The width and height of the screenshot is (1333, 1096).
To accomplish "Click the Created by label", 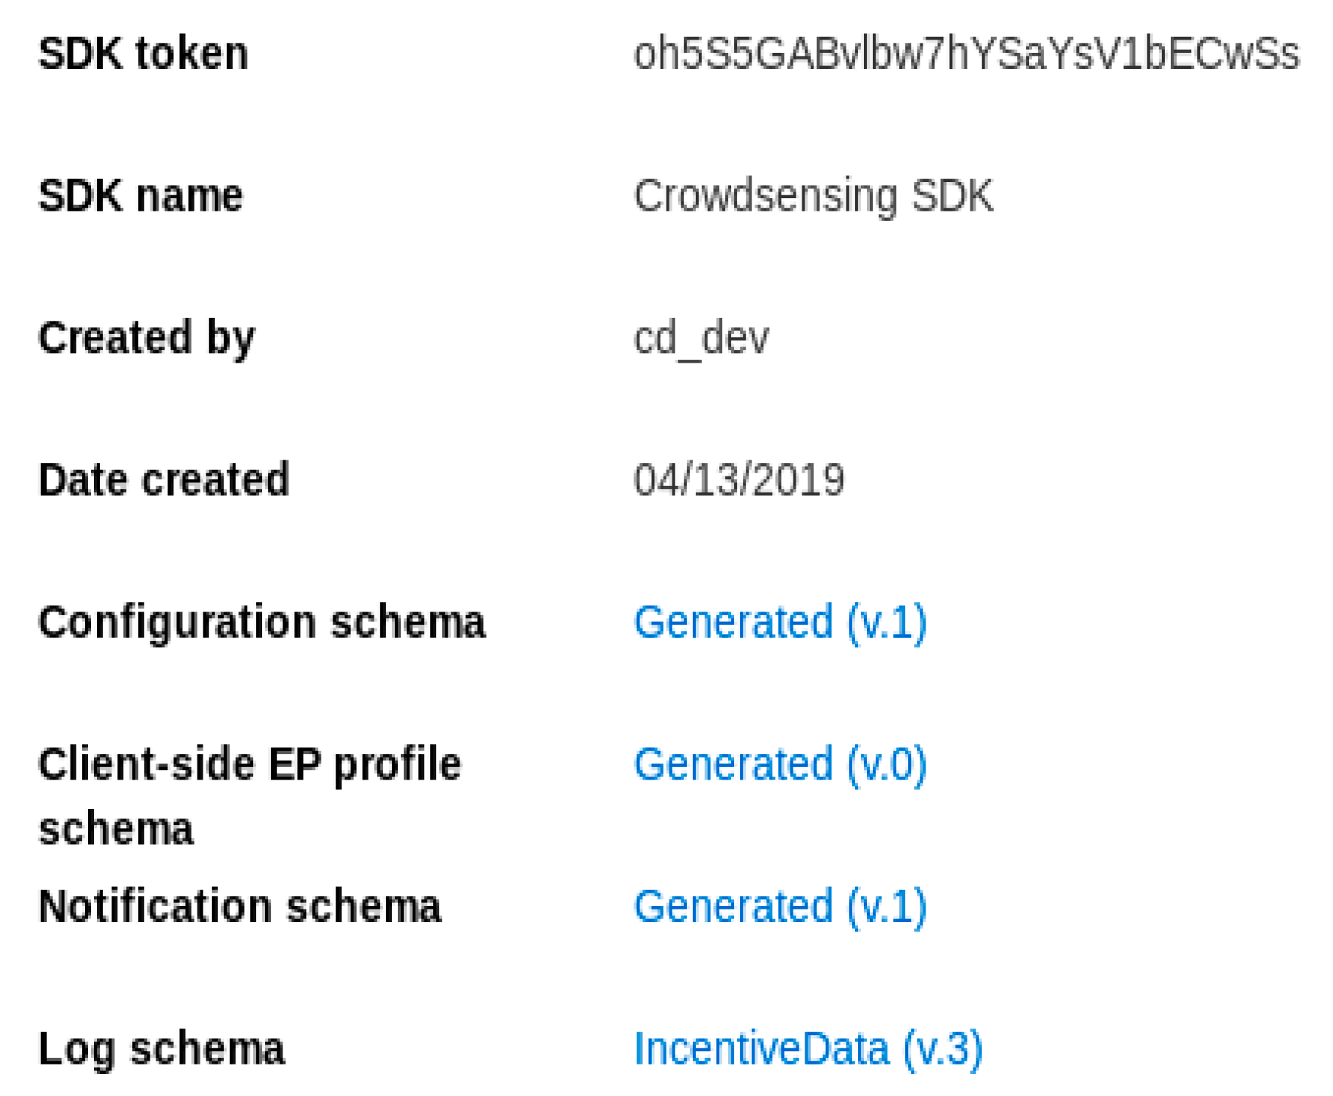I will (x=146, y=338).
